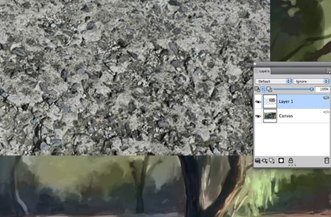Toggle Preserve Transparency lock icon
Viewport: 331px width, 217px height.
[257, 89]
